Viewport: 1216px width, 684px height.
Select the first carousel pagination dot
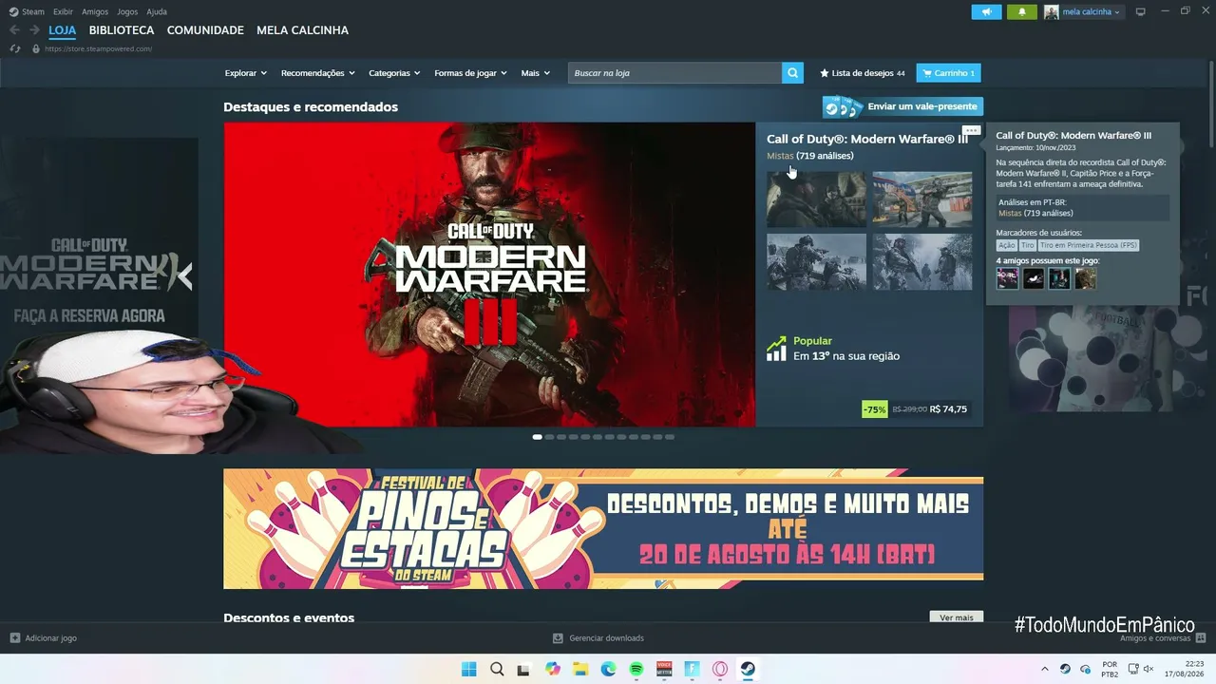537,437
